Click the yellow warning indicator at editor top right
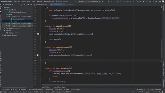This screenshot has height=93, width=165. pos(161,7)
